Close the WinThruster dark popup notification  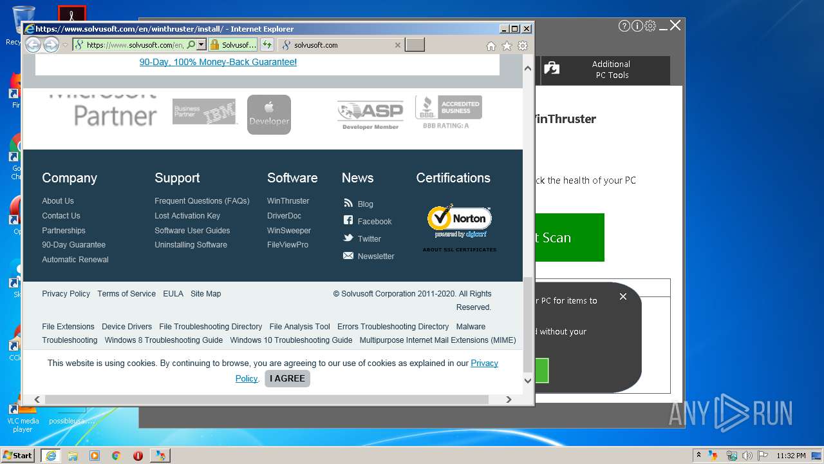pos(623,296)
